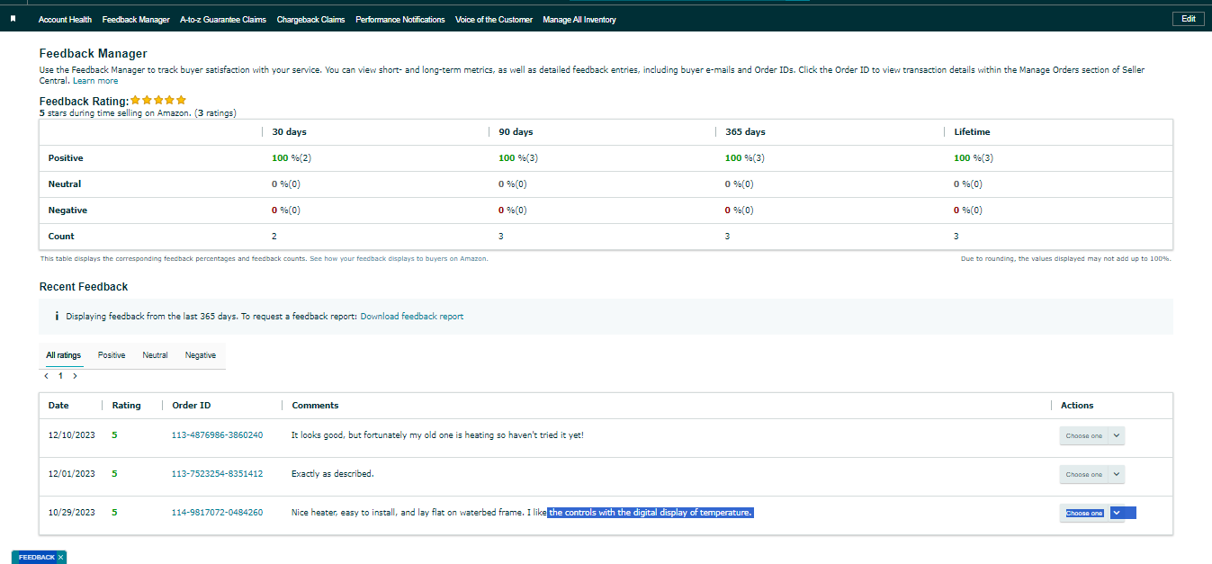Click the Comments column header
The width and height of the screenshot is (1212, 564).
315,406
